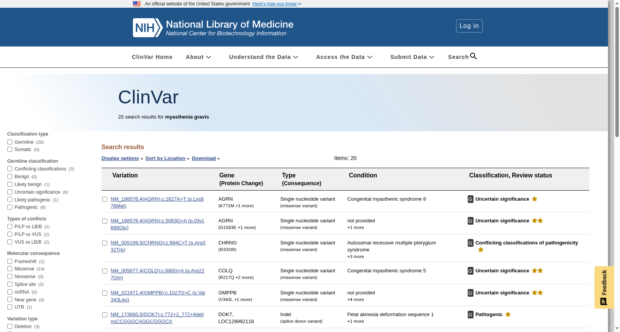Viewport: 620px width, 332px height.
Task: Check the Splice site filter
Action: (x=10, y=284)
